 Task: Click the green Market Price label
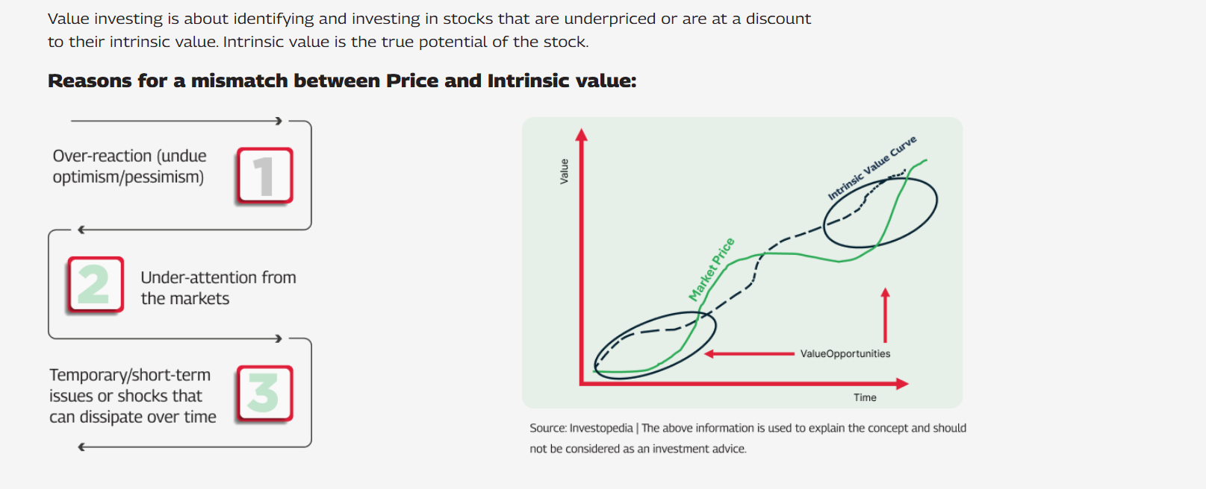tap(712, 269)
